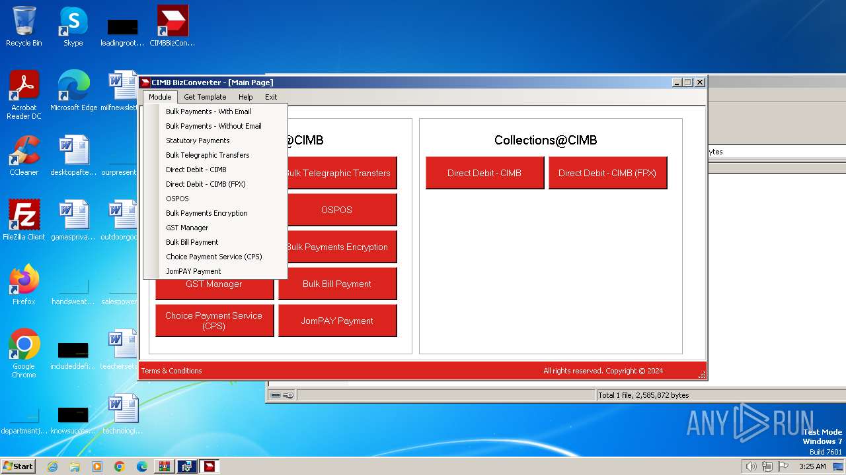This screenshot has width=846, height=475.
Task: Open the Module menu
Action: pyautogui.click(x=160, y=97)
